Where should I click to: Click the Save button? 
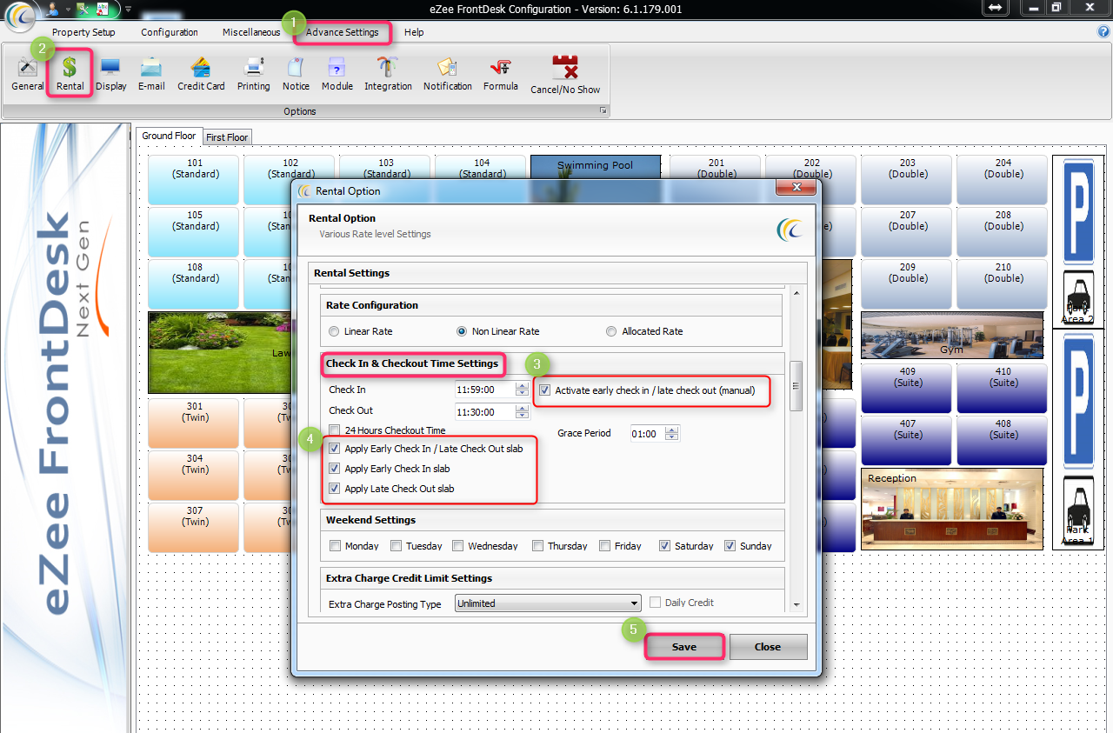click(x=684, y=647)
